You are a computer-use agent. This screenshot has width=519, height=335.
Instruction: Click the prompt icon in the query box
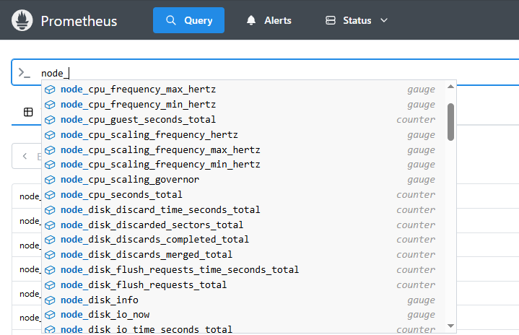point(25,73)
